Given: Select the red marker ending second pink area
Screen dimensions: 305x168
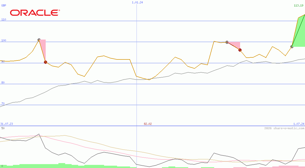Looking at the screenshot, I should pos(240,50).
